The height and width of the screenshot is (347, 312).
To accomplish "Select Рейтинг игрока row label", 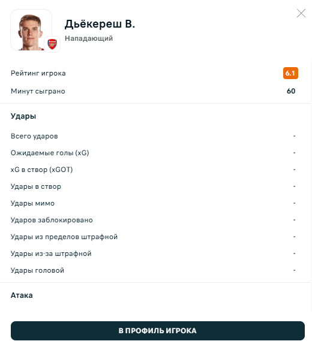I will pos(38,73).
